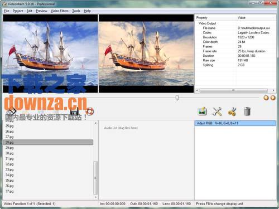Open the Preview menu
279x209 pixels.
click(x=41, y=11)
